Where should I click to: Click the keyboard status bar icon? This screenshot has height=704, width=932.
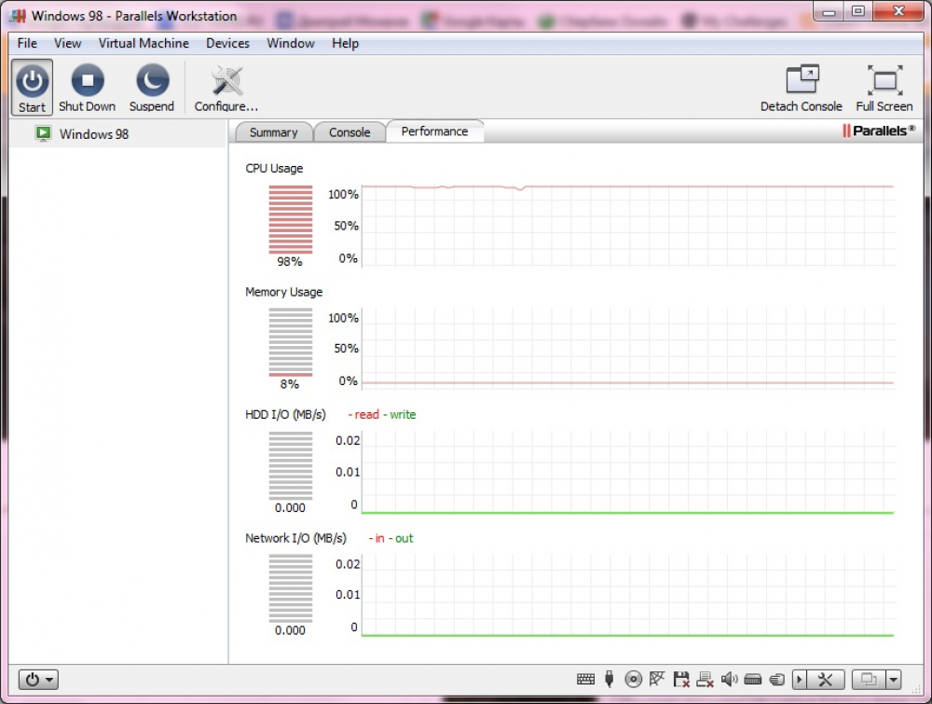pos(585,679)
